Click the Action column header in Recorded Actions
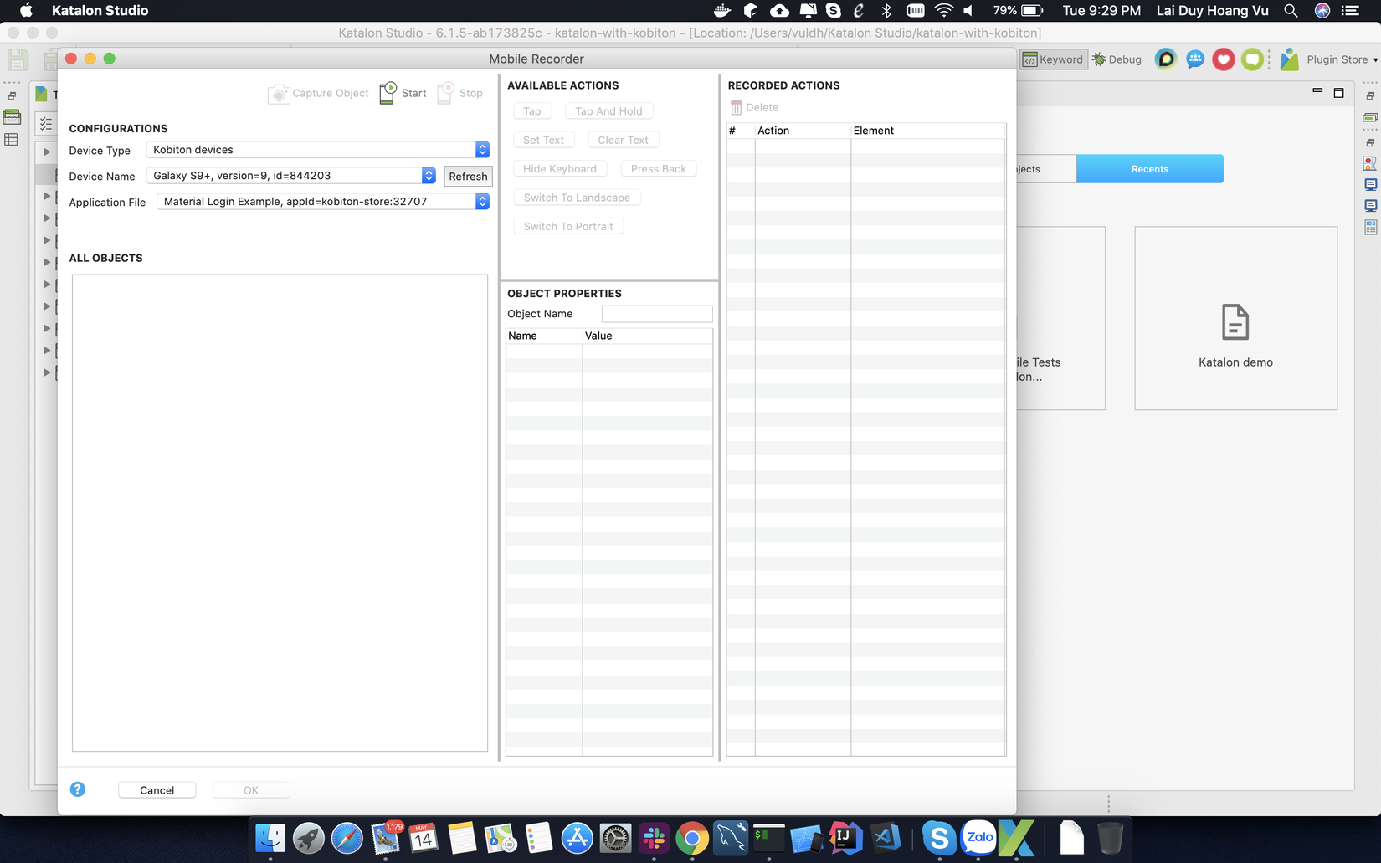 coord(803,131)
